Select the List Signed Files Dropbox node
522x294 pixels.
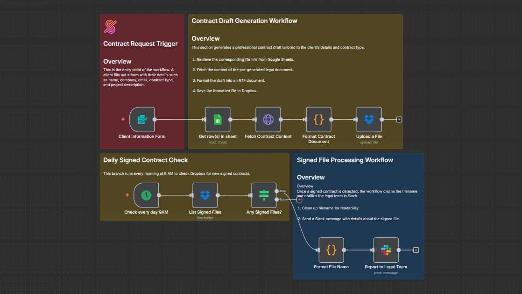[x=205, y=195]
